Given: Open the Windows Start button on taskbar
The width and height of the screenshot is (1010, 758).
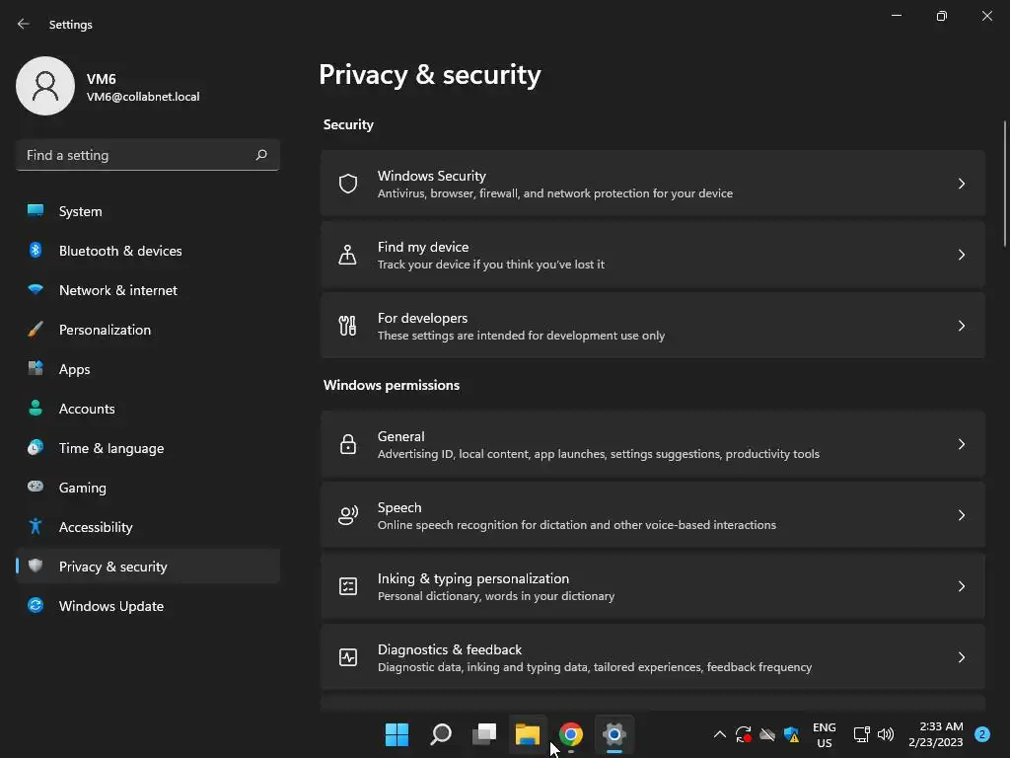Looking at the screenshot, I should coord(397,734).
